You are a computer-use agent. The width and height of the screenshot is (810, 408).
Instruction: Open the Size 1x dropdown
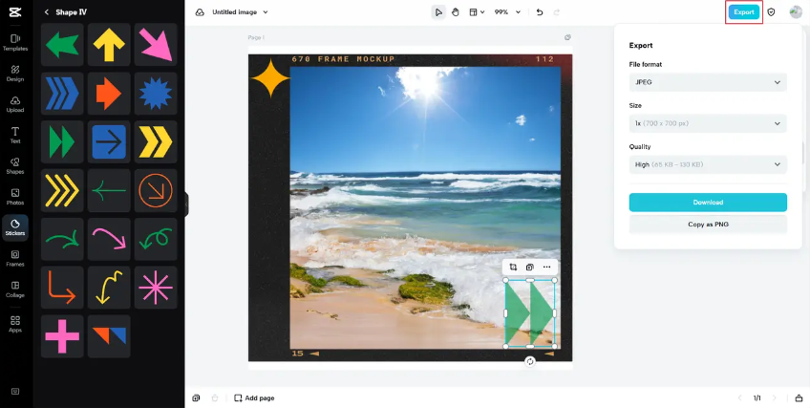click(708, 123)
